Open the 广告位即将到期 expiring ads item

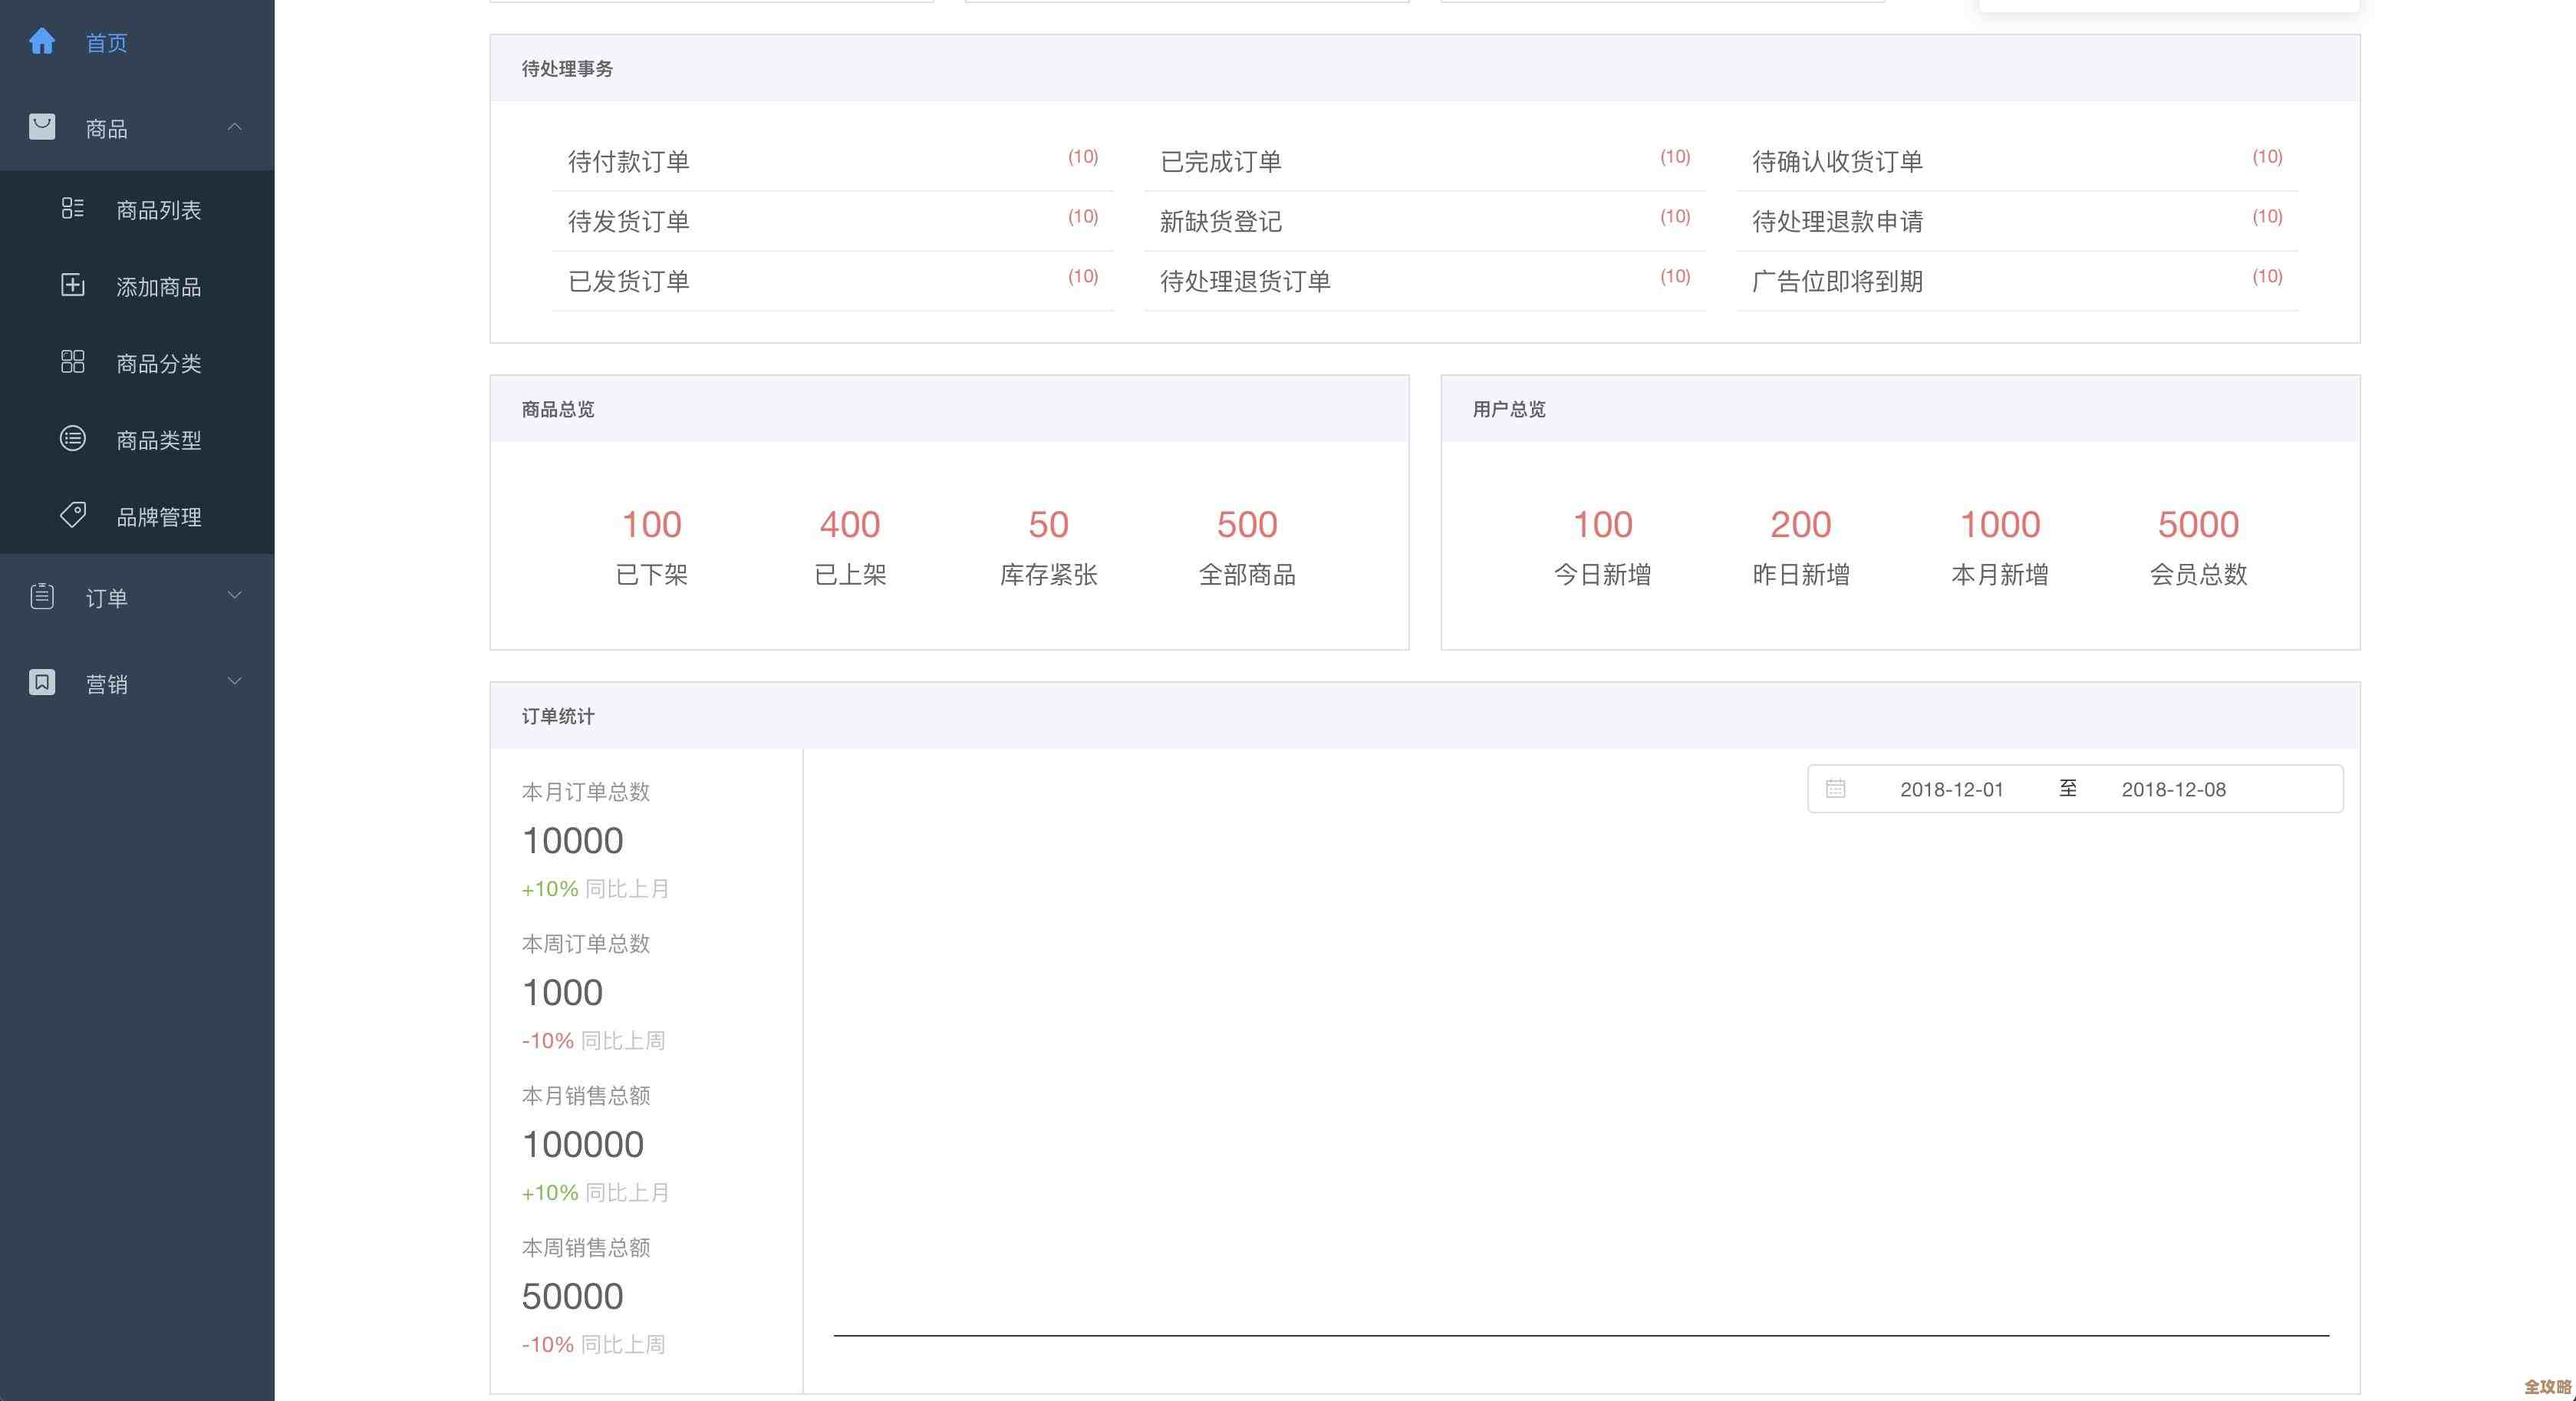point(1836,281)
